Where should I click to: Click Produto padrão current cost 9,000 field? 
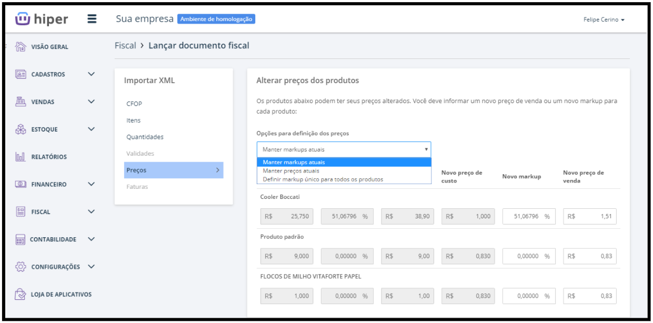(287, 256)
